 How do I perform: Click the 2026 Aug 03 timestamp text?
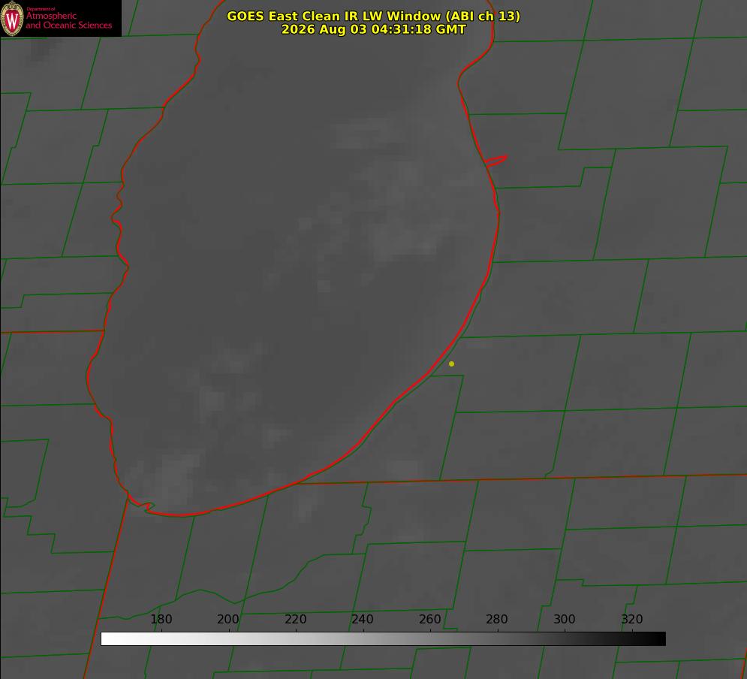(x=374, y=29)
